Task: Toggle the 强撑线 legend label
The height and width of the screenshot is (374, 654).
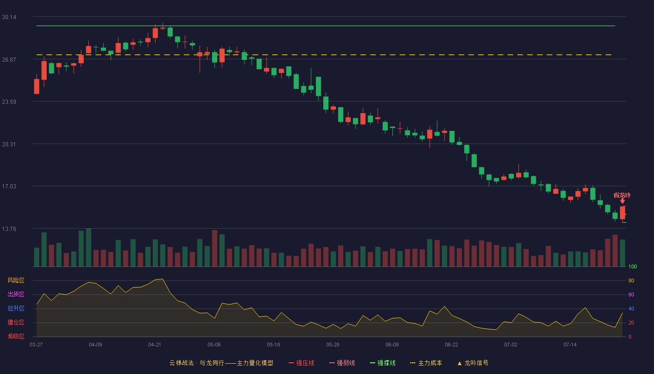Action: [386, 363]
